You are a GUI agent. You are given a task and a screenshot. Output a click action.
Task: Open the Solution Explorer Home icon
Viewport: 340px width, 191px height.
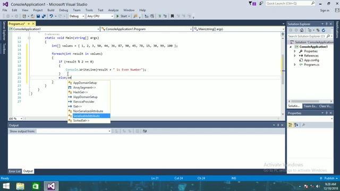click(x=302, y=30)
